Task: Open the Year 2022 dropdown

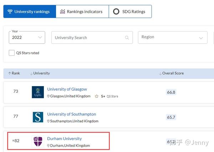Action: click(x=27, y=37)
